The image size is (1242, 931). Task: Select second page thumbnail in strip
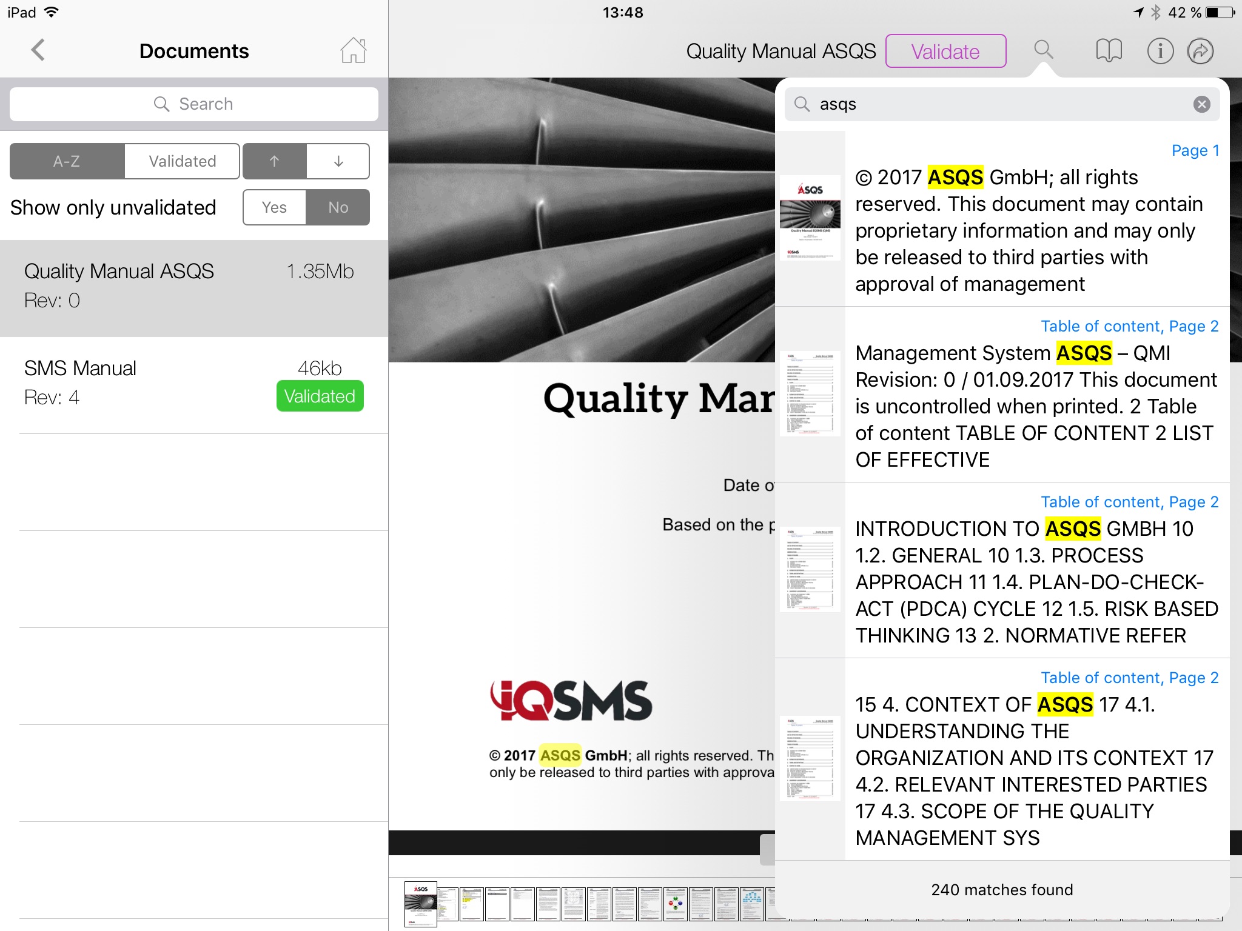[x=448, y=903]
